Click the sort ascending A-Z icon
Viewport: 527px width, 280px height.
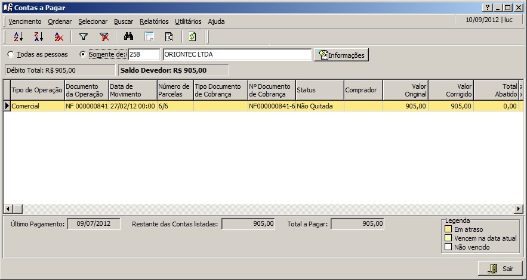click(18, 37)
